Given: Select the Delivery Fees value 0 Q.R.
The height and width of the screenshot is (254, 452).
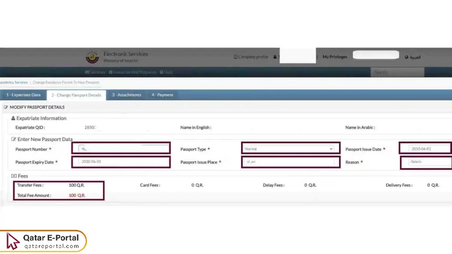Looking at the screenshot, I should point(433,185).
